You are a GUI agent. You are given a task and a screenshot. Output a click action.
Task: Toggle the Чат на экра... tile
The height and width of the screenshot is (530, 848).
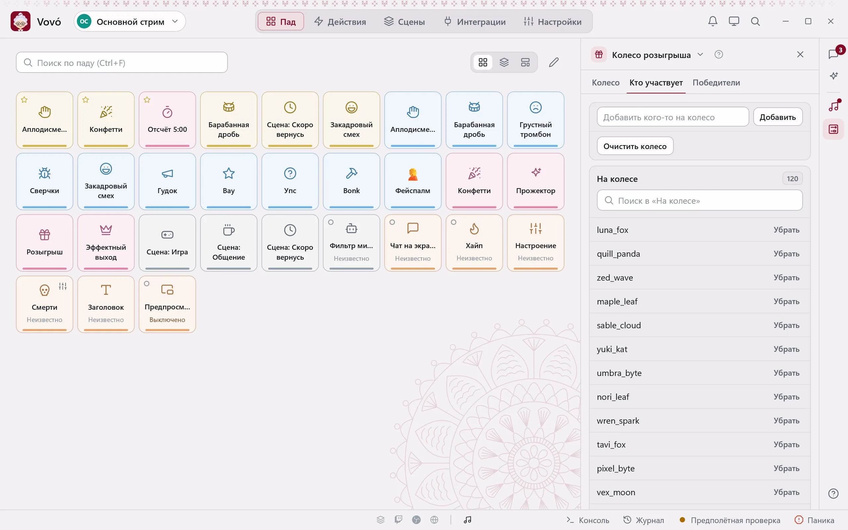tap(413, 242)
